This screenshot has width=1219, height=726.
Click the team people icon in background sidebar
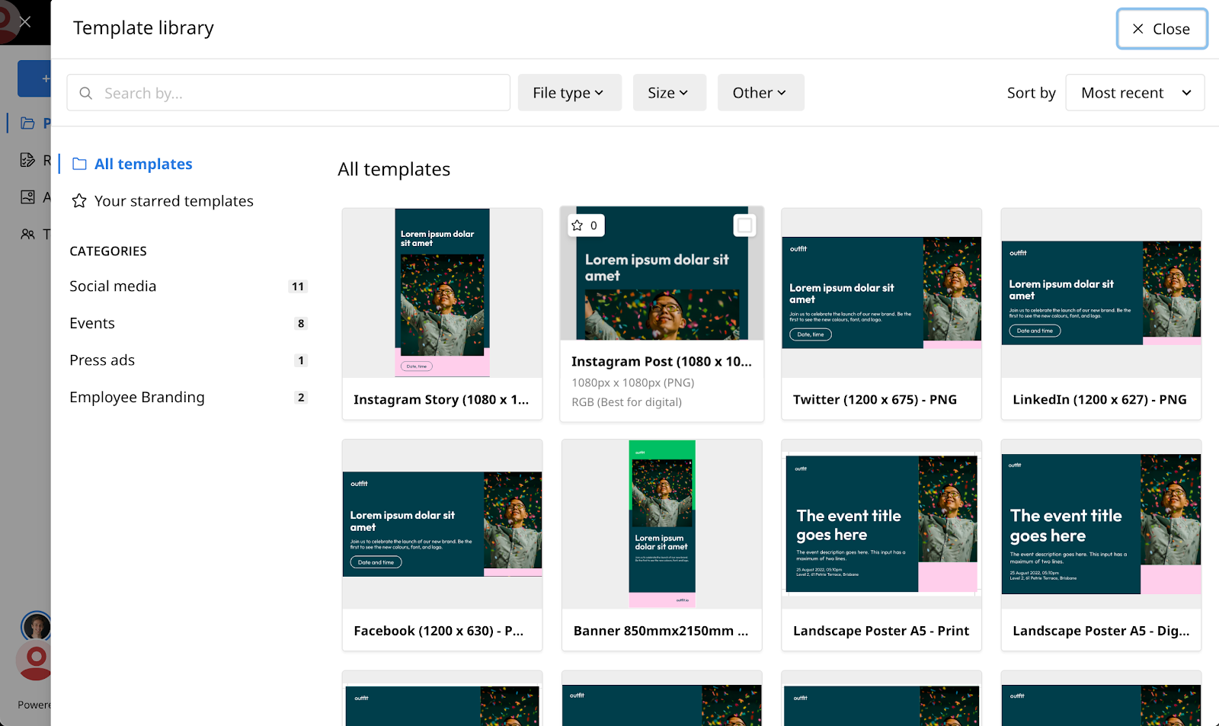point(28,234)
